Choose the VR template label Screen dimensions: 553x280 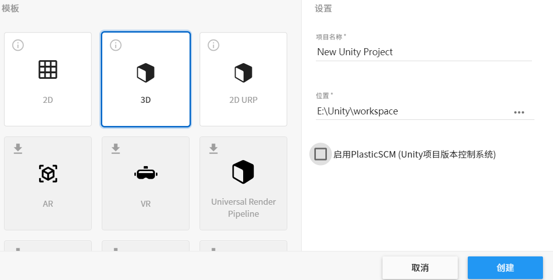click(146, 204)
